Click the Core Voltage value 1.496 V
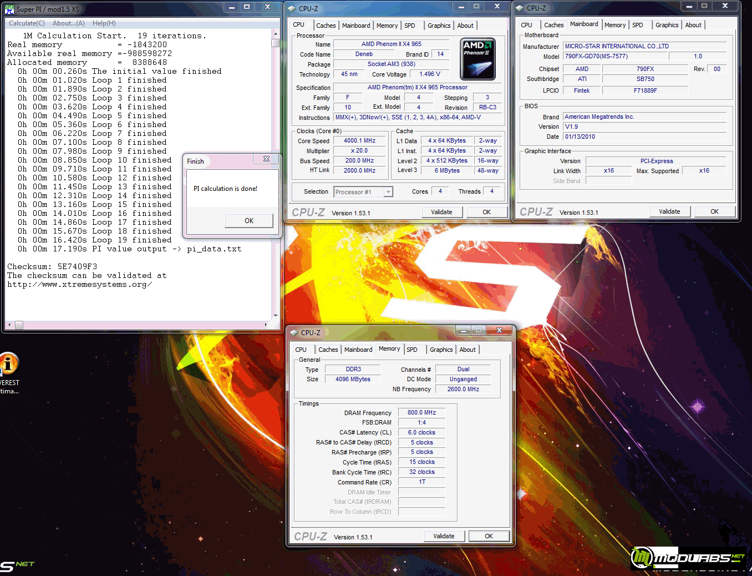The height and width of the screenshot is (576, 752). (x=430, y=74)
